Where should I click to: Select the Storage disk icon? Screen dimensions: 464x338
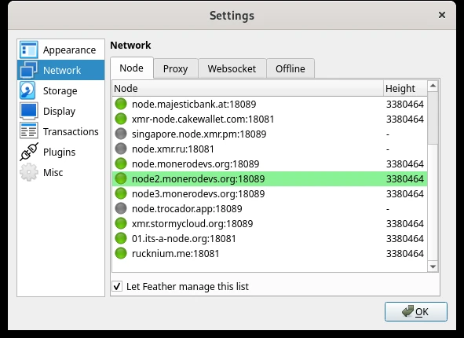point(27,90)
